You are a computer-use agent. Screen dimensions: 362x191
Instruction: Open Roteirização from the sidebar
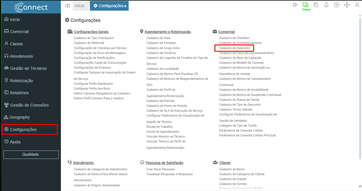21,81
